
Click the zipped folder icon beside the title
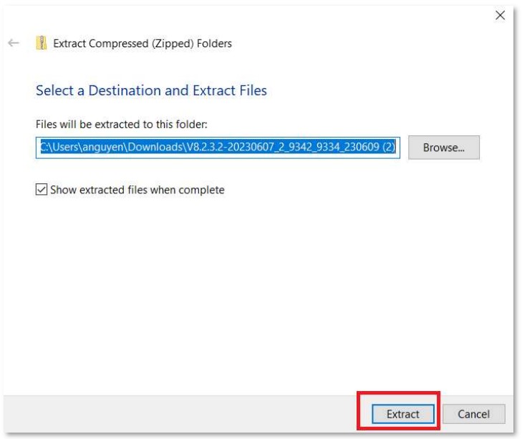coord(42,43)
